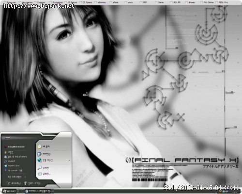Launch Photoshop from the top shortcut bar

point(56,2)
